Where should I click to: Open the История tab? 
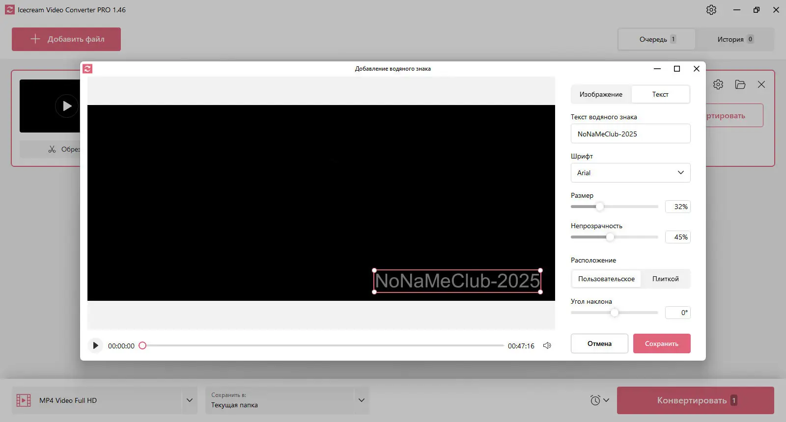click(735, 39)
